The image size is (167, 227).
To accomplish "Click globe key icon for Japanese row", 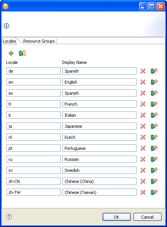I will pyautogui.click(x=154, y=126).
